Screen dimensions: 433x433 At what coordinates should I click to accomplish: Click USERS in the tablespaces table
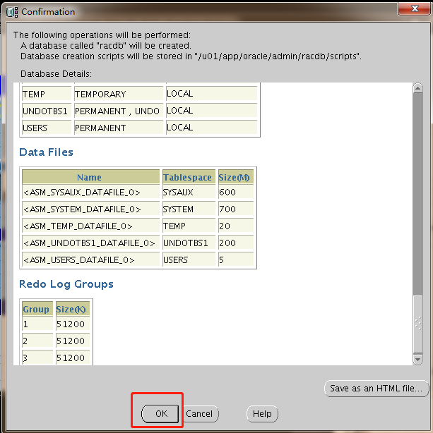coord(47,128)
